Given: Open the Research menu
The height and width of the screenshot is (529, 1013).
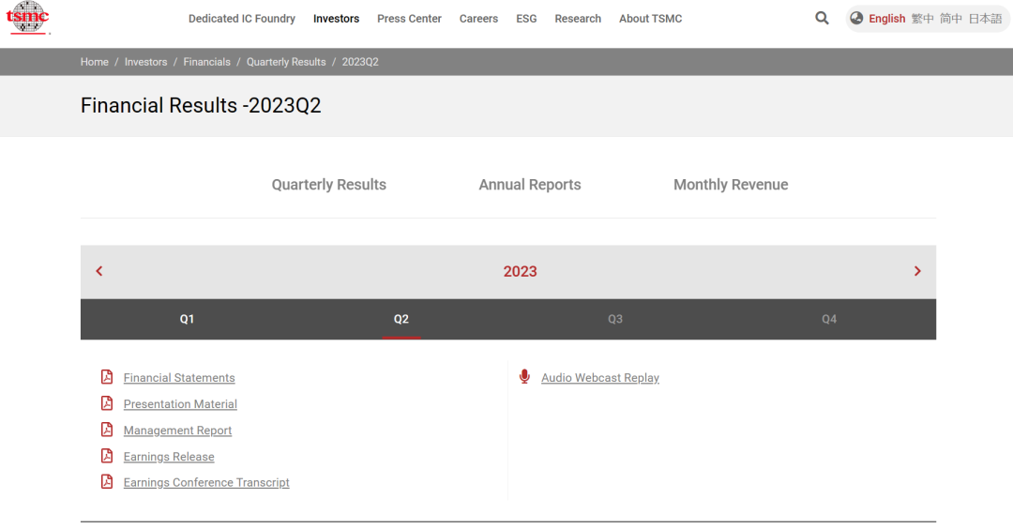Looking at the screenshot, I should pos(578,19).
